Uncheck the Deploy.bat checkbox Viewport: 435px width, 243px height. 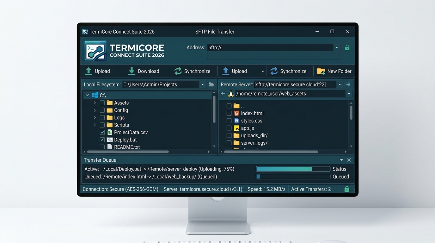pyautogui.click(x=102, y=140)
